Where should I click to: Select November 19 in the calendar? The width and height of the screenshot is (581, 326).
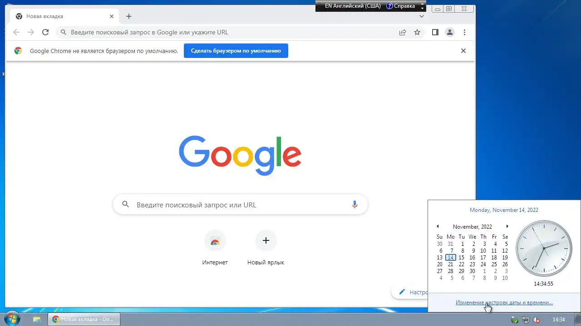tap(505, 257)
